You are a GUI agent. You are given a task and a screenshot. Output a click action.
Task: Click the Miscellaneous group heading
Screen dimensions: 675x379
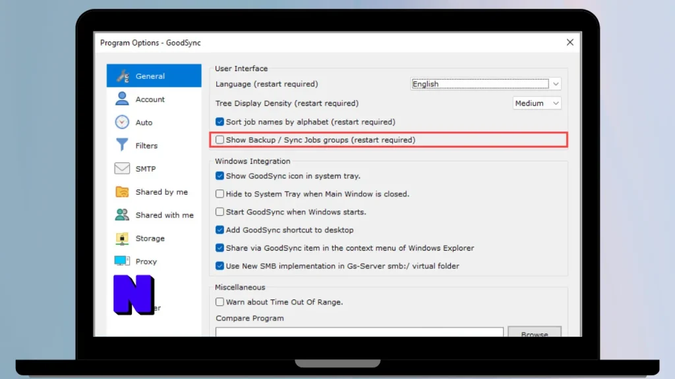click(x=240, y=287)
